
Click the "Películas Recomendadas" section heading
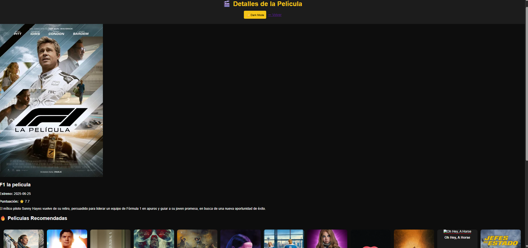pos(38,218)
